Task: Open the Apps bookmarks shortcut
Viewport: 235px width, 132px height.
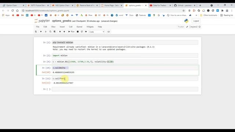Action: click(x=6, y=15)
